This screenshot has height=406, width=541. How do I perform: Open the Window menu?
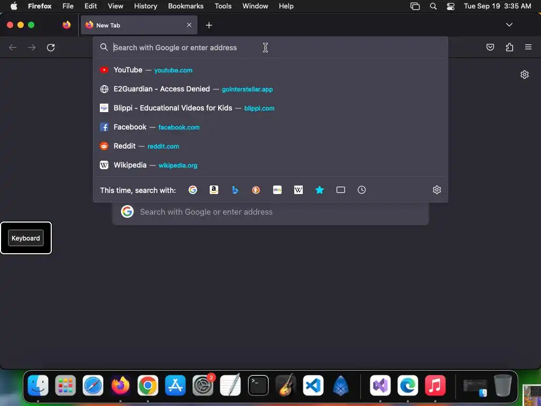click(x=255, y=6)
